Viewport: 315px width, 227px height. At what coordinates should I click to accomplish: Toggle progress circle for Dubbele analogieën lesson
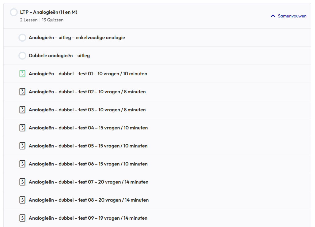[x=22, y=56]
